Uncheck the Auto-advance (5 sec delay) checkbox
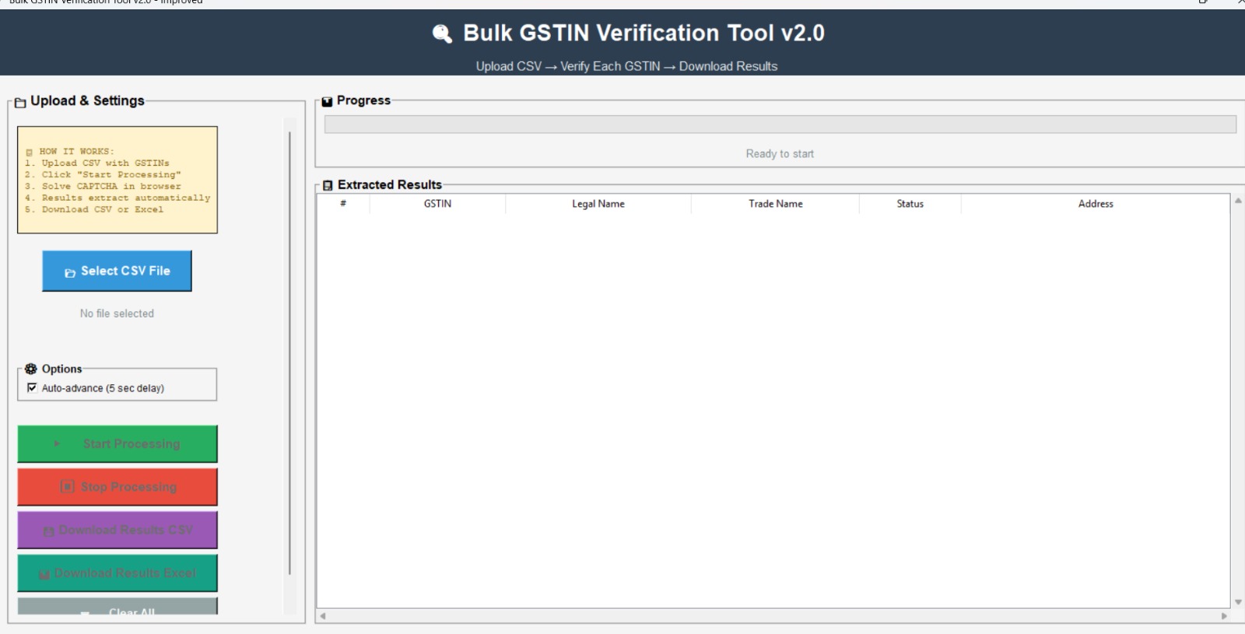This screenshot has height=634, width=1245. tap(32, 387)
